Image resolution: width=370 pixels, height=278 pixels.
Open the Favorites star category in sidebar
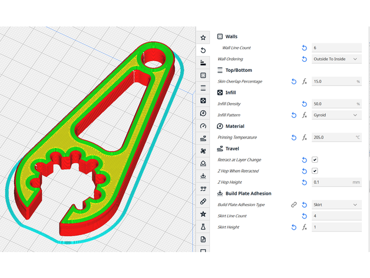[x=203, y=38]
